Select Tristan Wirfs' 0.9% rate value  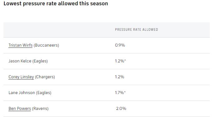coord(120,45)
